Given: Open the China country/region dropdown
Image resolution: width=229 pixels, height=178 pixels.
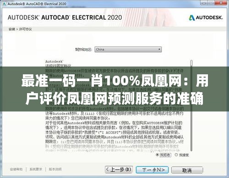Looking at the screenshot, I should (128, 50).
